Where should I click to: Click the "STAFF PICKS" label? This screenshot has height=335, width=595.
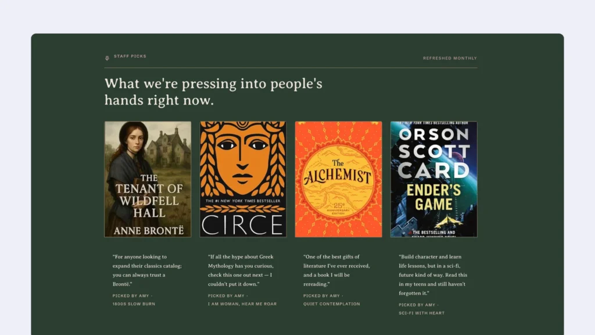pos(130,56)
